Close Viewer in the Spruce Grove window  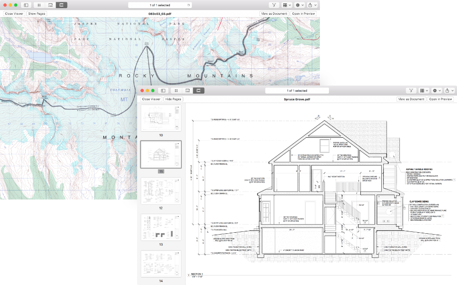151,99
